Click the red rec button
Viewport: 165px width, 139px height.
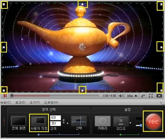click(x=153, y=121)
